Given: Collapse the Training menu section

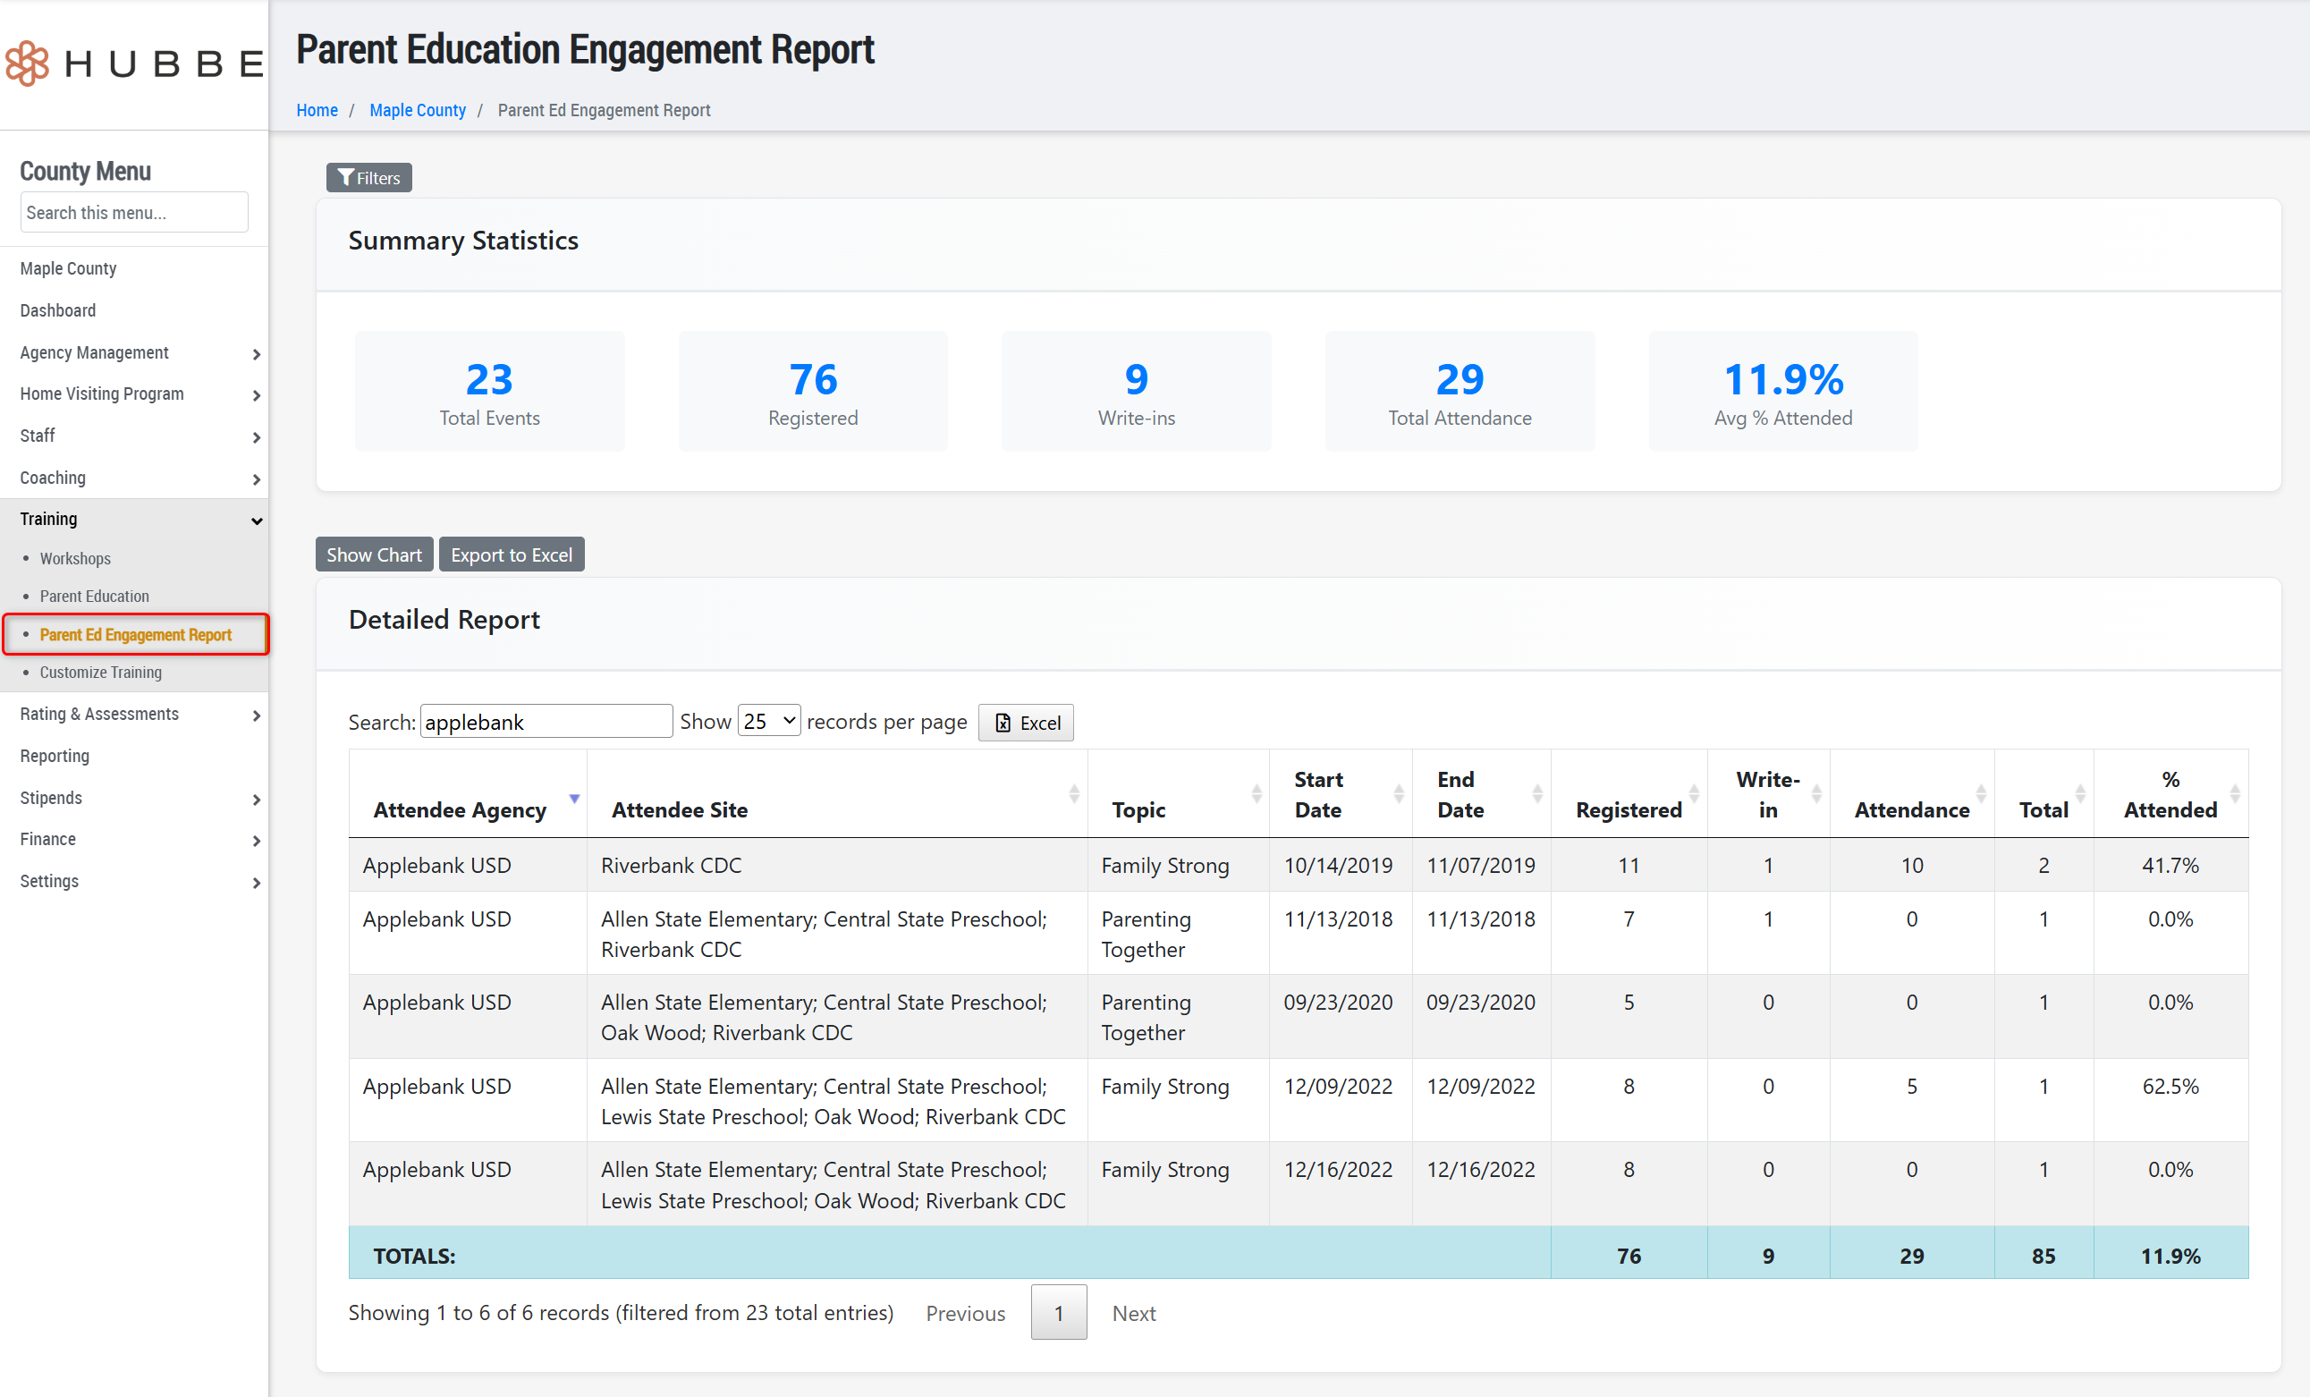Looking at the screenshot, I should (x=256, y=521).
